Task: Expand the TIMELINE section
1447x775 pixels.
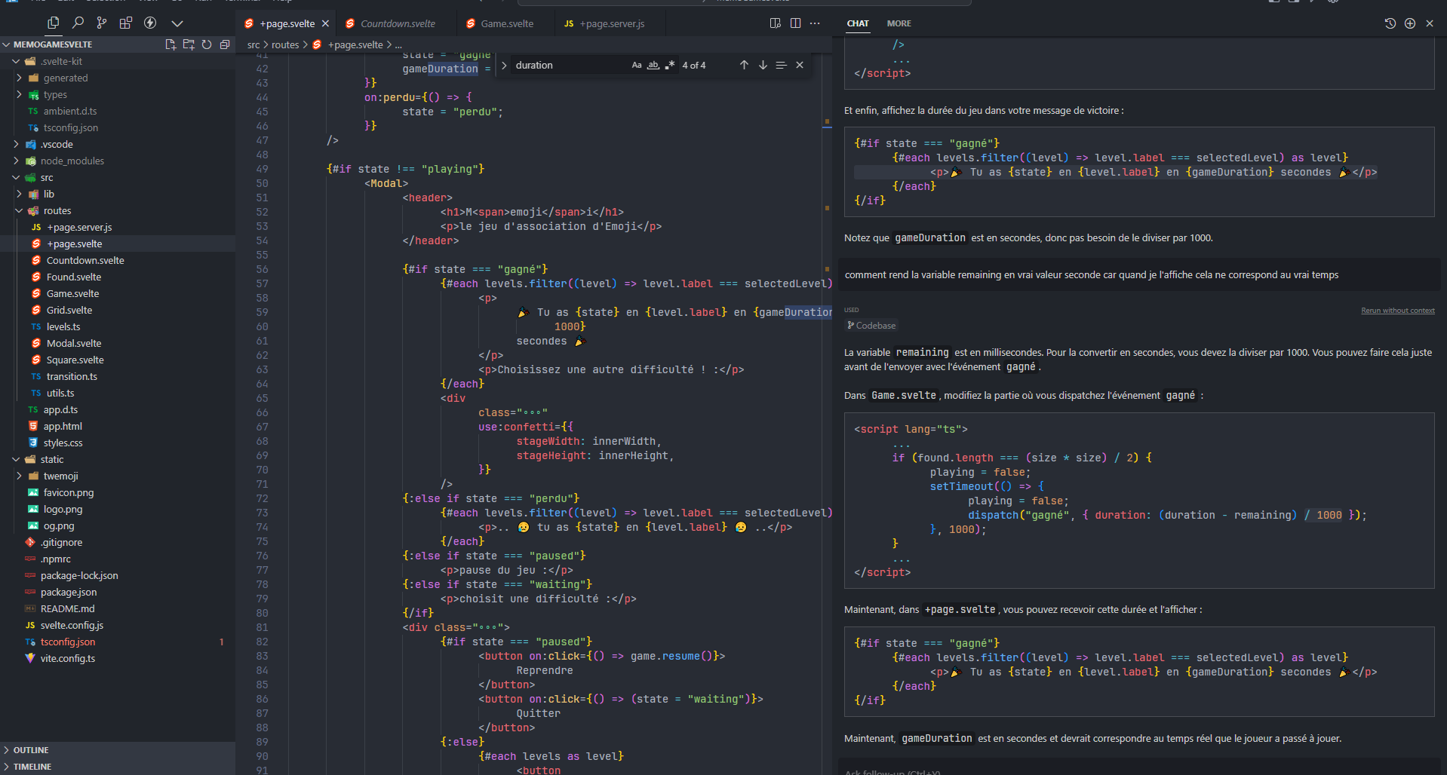Action: 118,767
